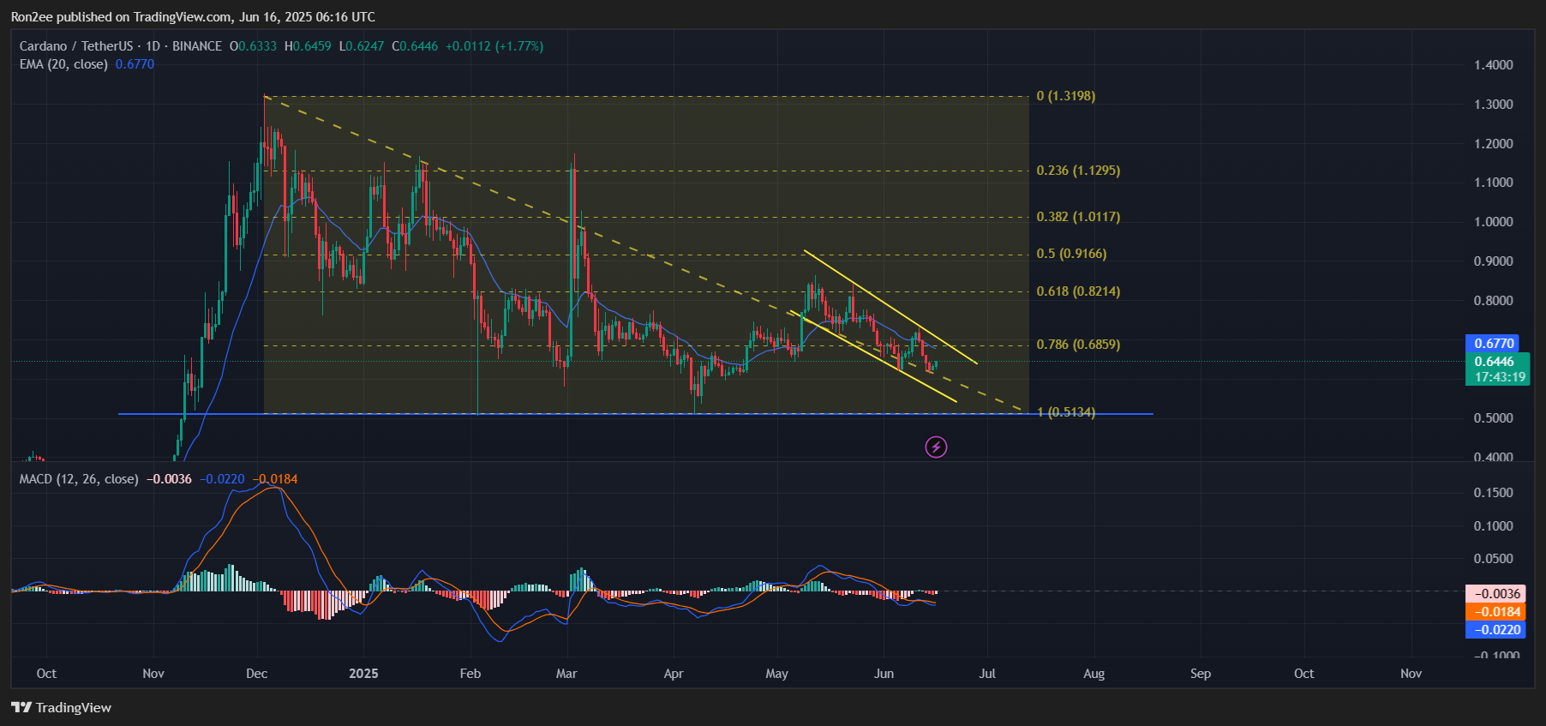Select the MACD (12, 26, close) legend

78,479
